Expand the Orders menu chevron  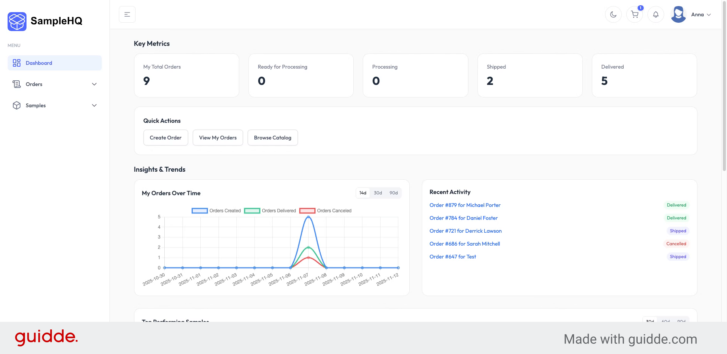coord(94,84)
